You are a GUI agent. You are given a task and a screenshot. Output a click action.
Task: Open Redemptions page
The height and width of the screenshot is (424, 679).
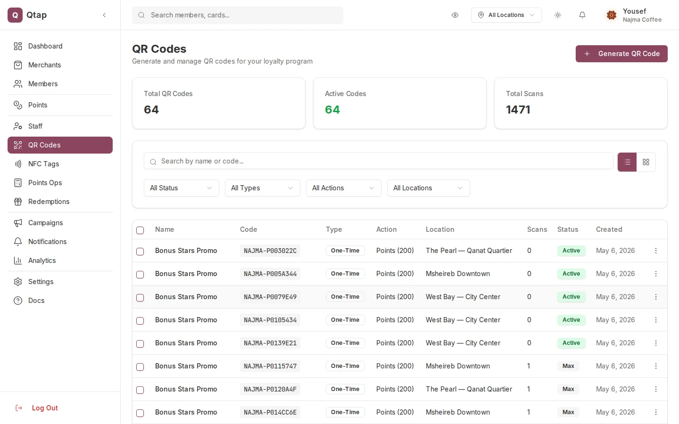tap(60, 202)
